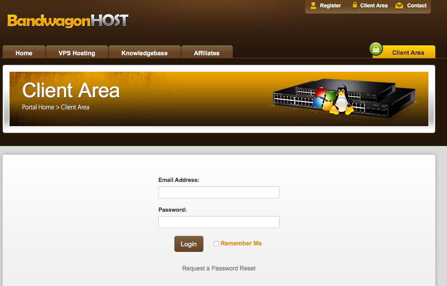Viewport: 447px width, 286px height.
Task: Enable the Remember Me checkbox
Action: tap(216, 244)
